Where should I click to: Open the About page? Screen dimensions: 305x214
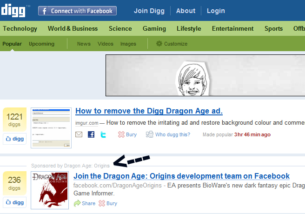pos(186,11)
